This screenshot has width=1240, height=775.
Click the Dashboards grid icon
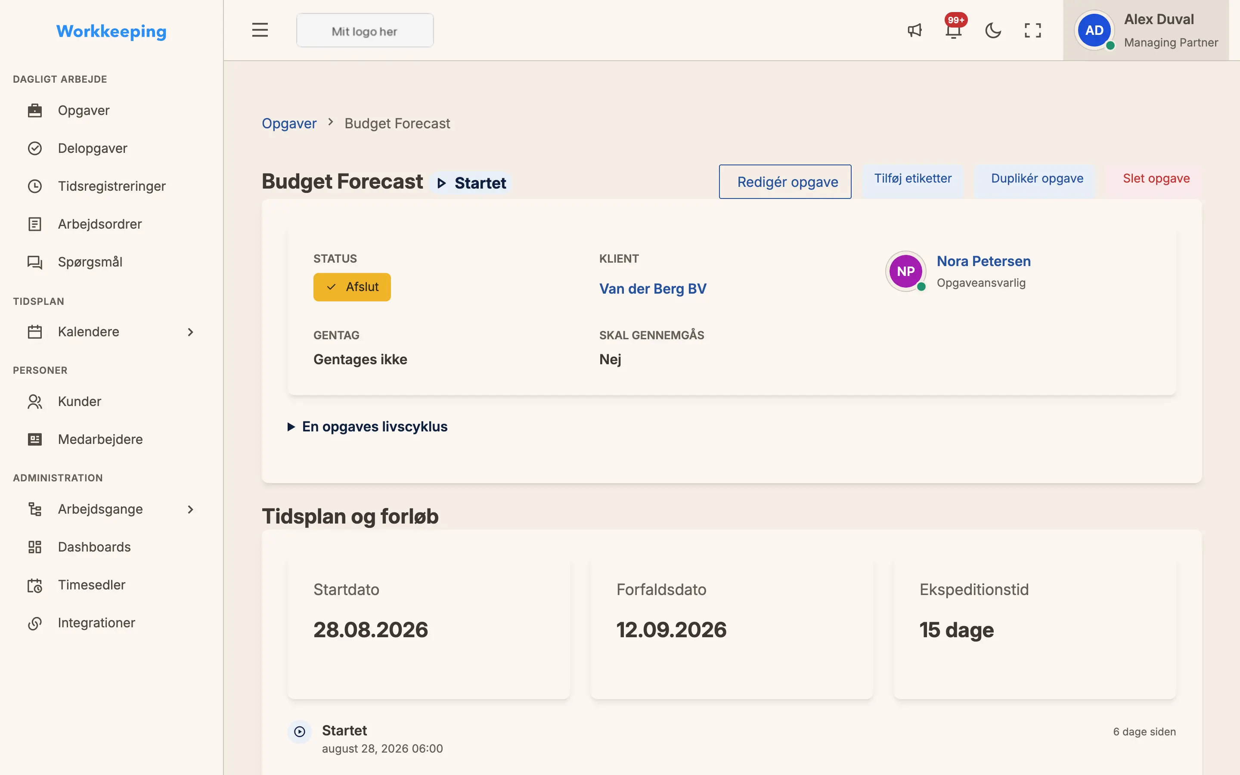tap(35, 547)
